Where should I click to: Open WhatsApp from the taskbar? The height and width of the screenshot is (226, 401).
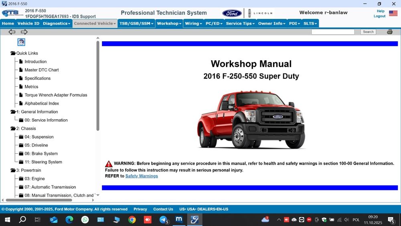[x=85, y=220]
